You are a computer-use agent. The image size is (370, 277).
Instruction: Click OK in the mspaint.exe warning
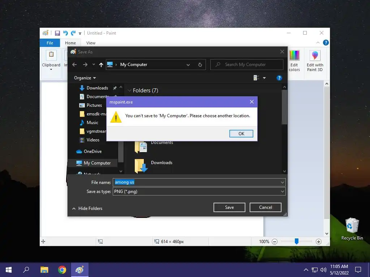241,133
